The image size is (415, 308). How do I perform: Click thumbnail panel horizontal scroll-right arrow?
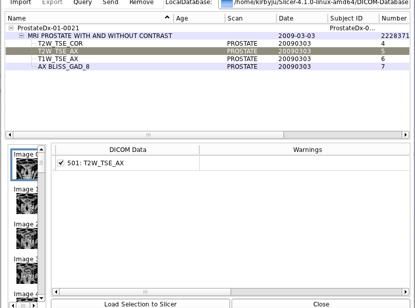click(x=33, y=305)
